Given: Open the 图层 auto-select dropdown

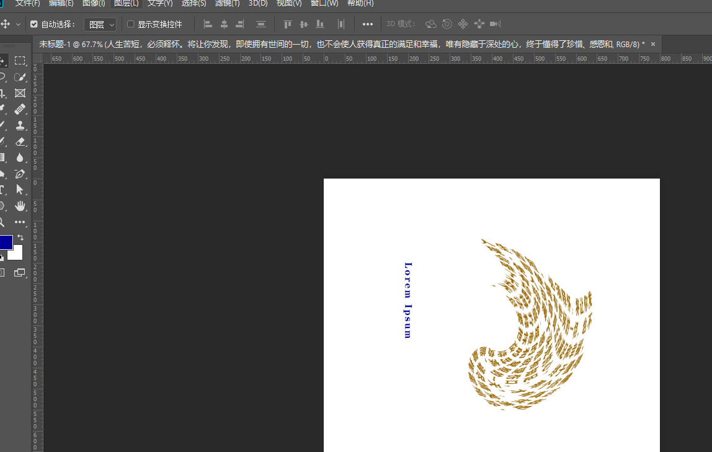Looking at the screenshot, I should click(100, 25).
